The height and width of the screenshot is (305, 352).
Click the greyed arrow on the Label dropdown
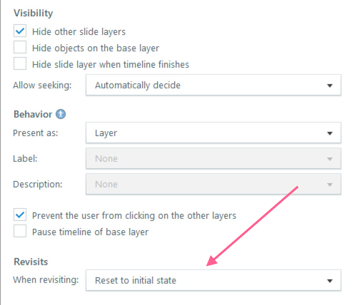330,159
